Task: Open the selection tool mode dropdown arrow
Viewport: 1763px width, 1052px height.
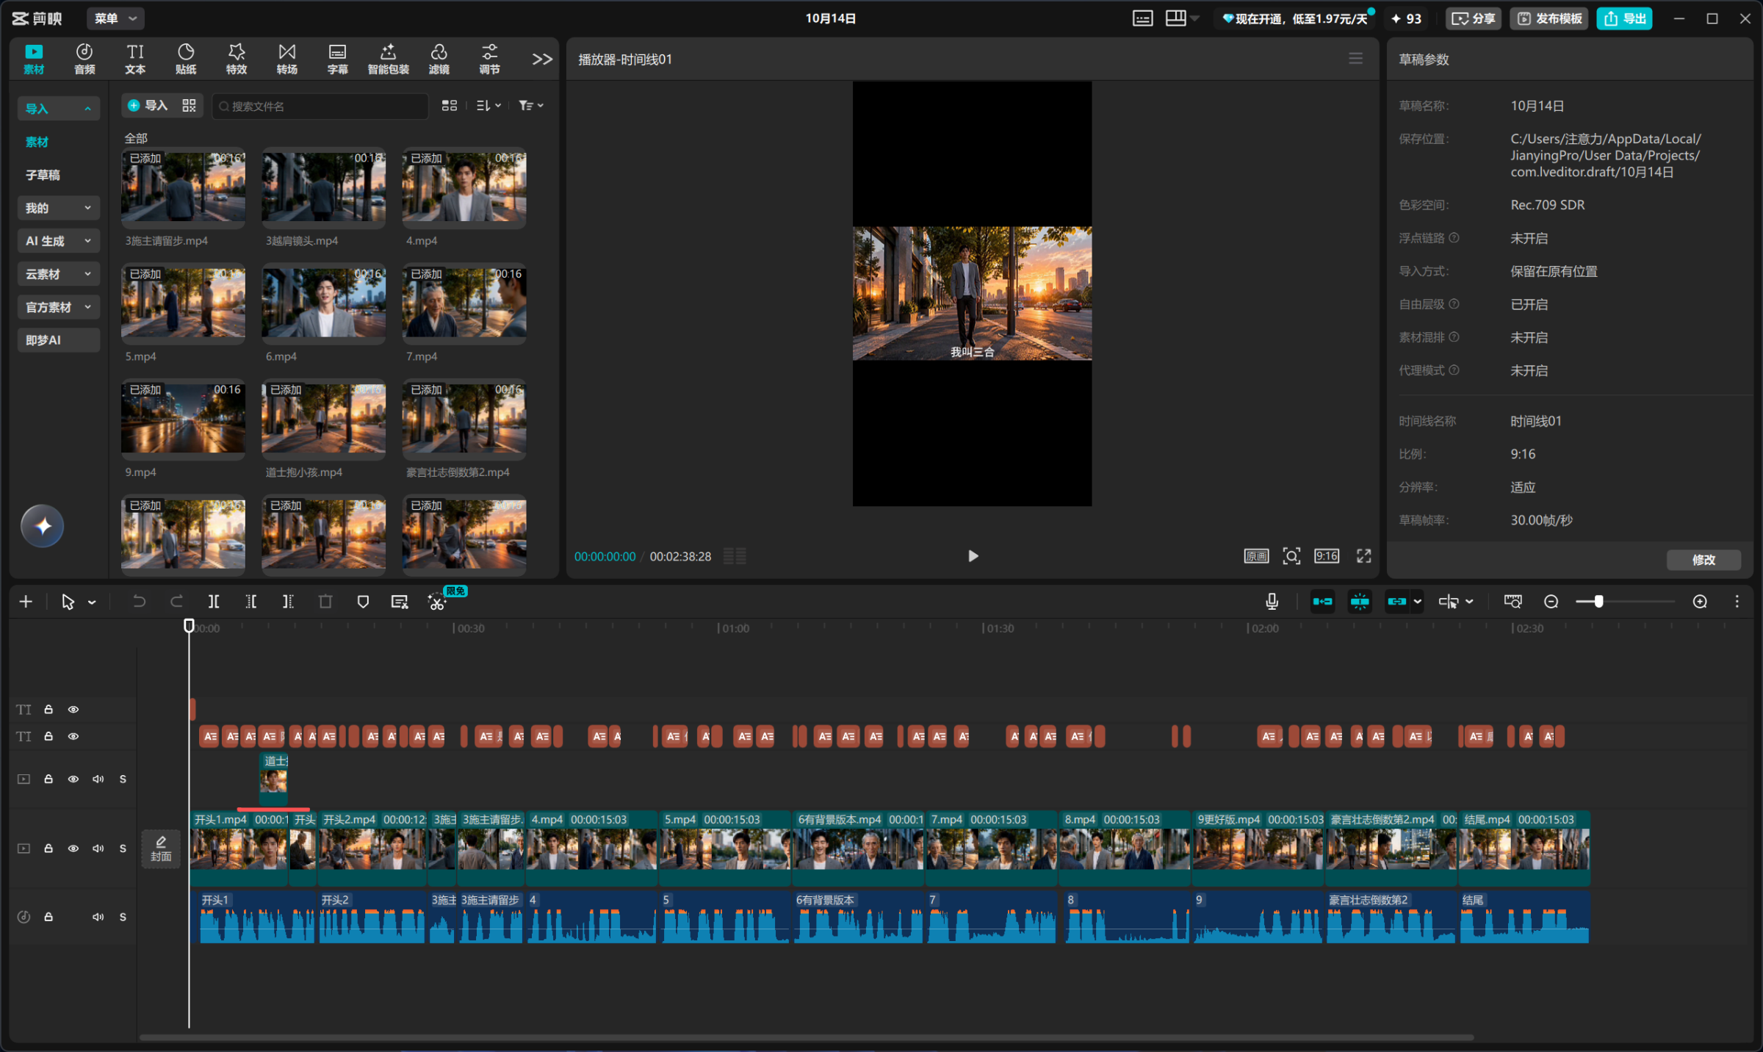Action: click(x=92, y=602)
